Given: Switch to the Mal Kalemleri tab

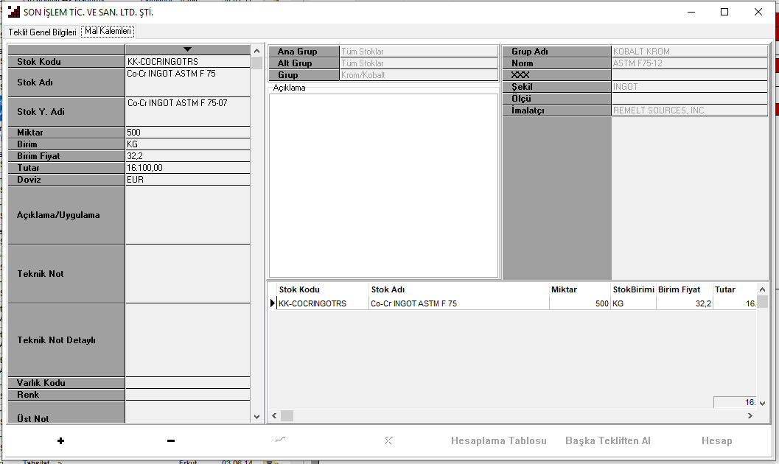Looking at the screenshot, I should (108, 32).
